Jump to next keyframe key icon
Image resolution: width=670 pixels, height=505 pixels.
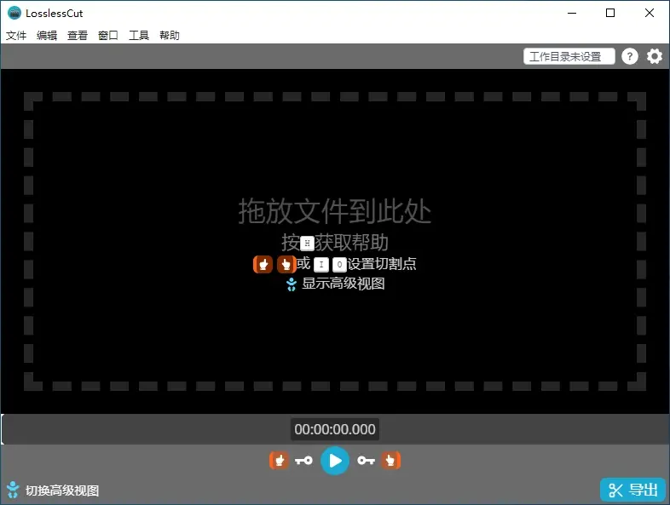(367, 461)
